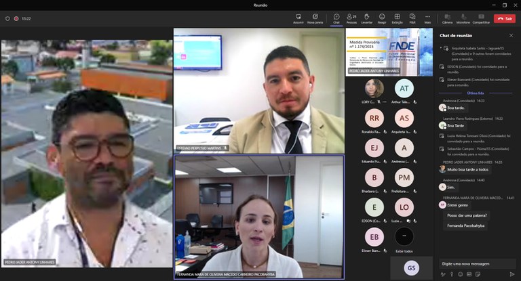Leave the meeting with Sair button

pyautogui.click(x=505, y=18)
